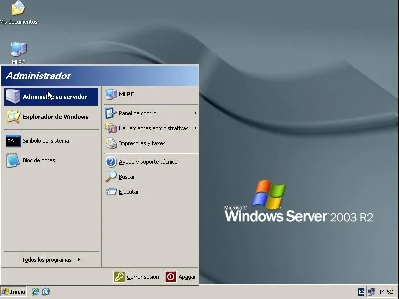Click the Mis documentos desktop label

pyautogui.click(x=19, y=22)
